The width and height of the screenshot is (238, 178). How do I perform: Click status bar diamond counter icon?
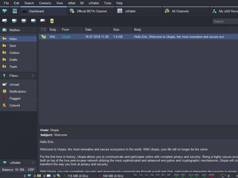29,176
